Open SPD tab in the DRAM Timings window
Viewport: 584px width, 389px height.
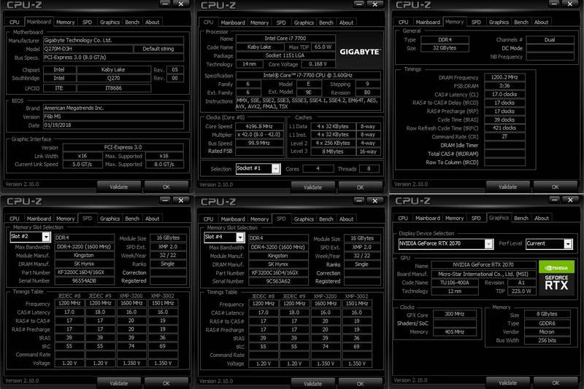[476, 23]
